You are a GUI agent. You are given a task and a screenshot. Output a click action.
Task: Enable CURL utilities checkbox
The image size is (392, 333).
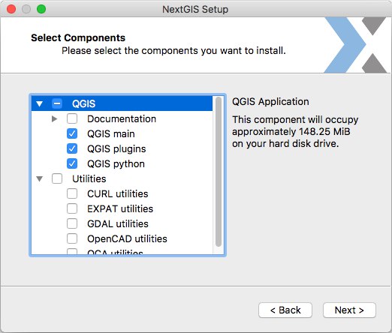pos(72,193)
